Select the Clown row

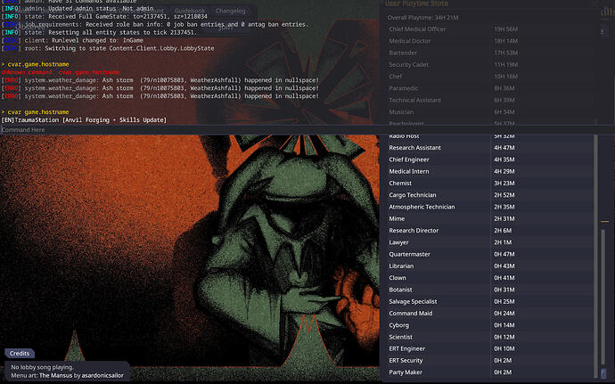tap(490, 278)
